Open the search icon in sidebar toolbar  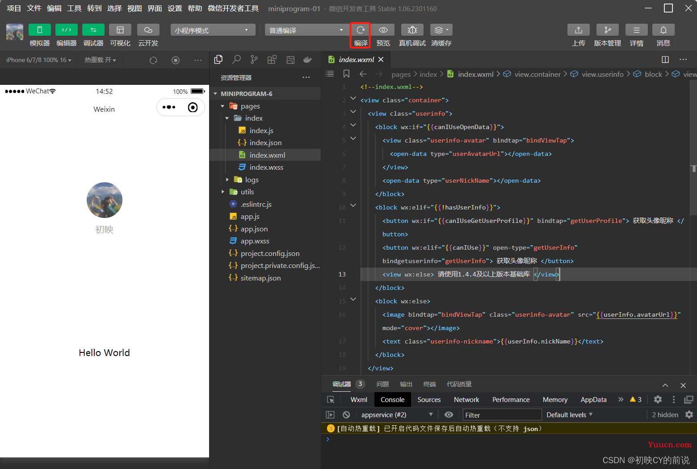(236, 59)
